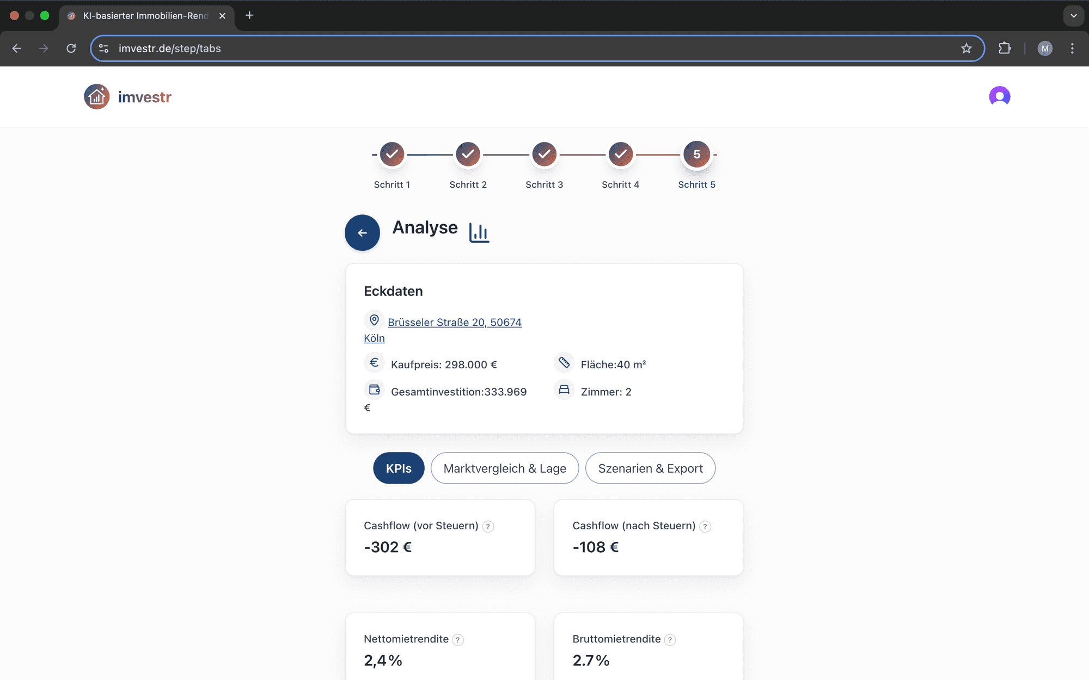
Task: Click the imvestr house logo icon
Action: click(97, 97)
